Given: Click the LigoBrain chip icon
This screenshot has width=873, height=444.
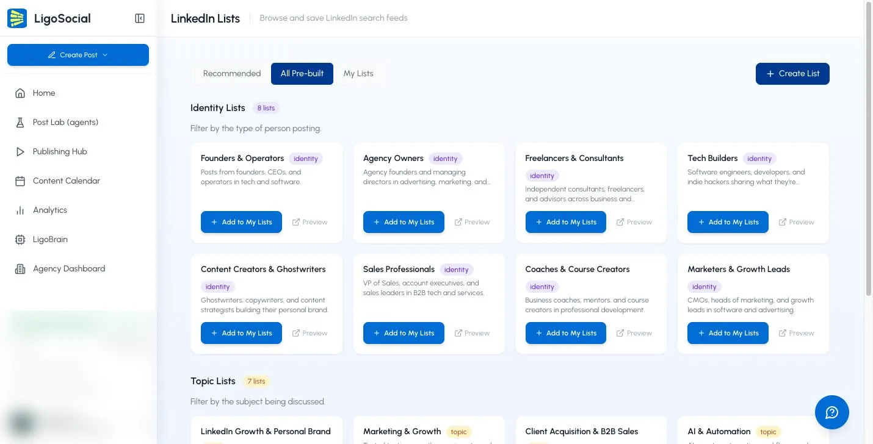Looking at the screenshot, I should 20,239.
